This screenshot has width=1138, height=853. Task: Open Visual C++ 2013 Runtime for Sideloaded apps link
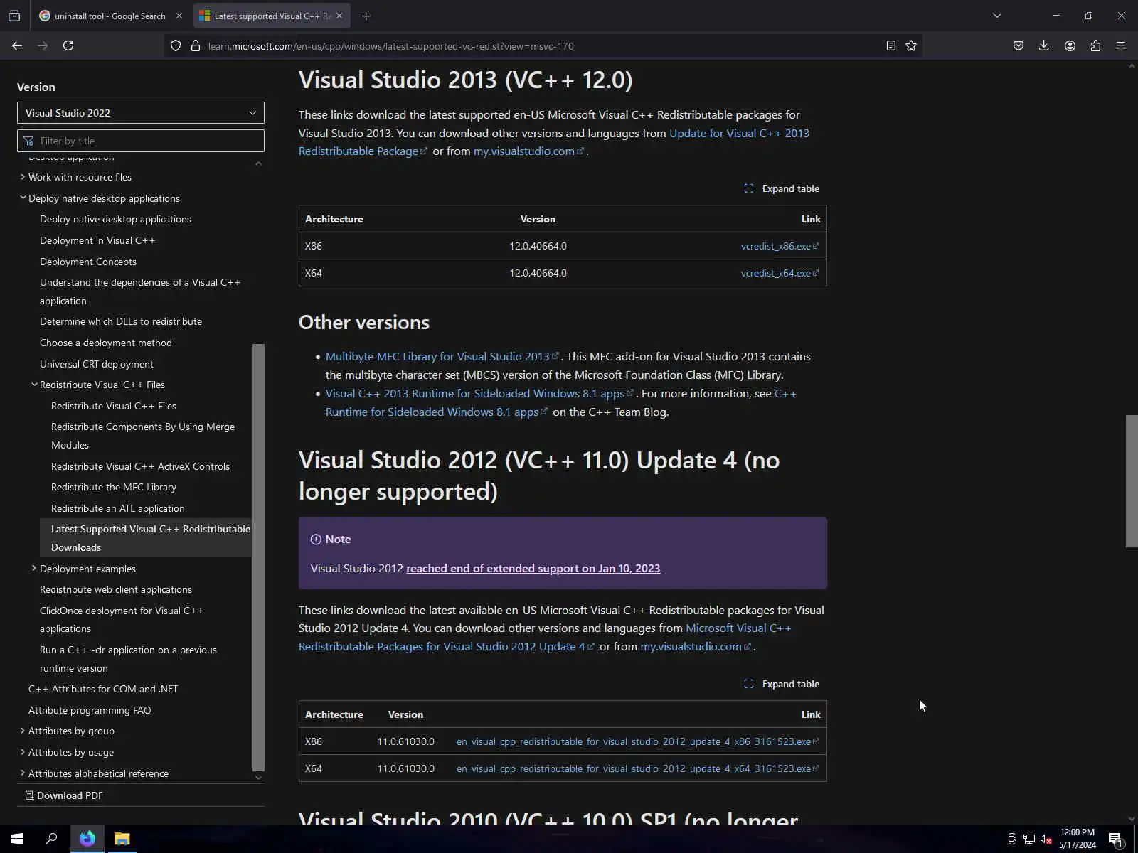(x=479, y=394)
